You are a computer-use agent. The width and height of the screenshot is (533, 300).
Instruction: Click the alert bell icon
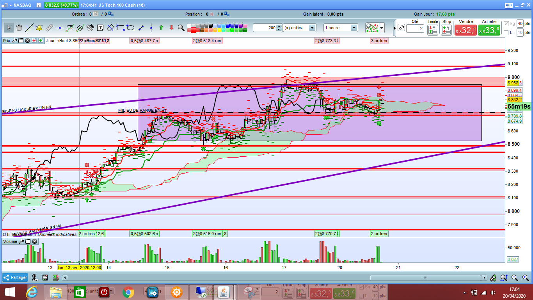tap(39, 28)
